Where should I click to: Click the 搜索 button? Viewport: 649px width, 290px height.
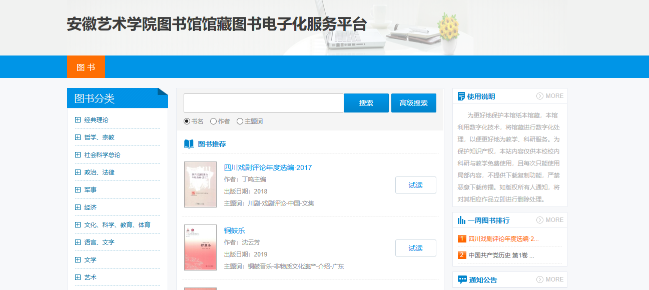(x=366, y=103)
